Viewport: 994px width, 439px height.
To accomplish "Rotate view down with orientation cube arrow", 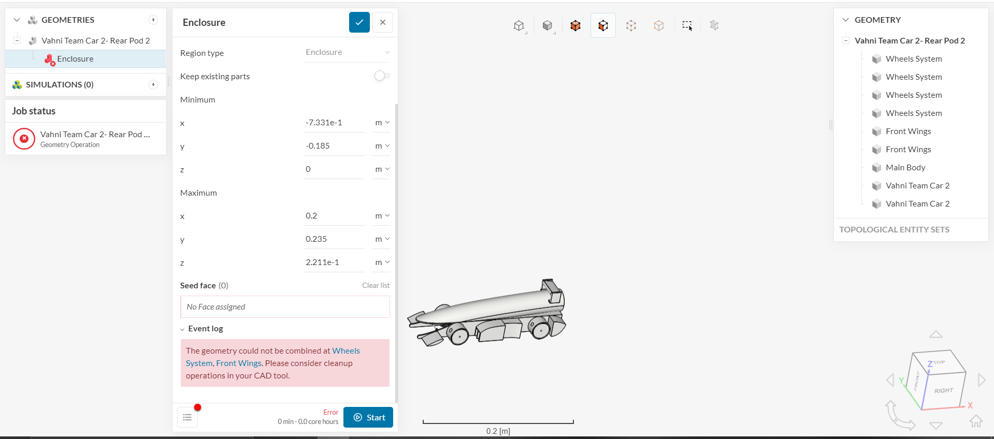I will coord(935,426).
